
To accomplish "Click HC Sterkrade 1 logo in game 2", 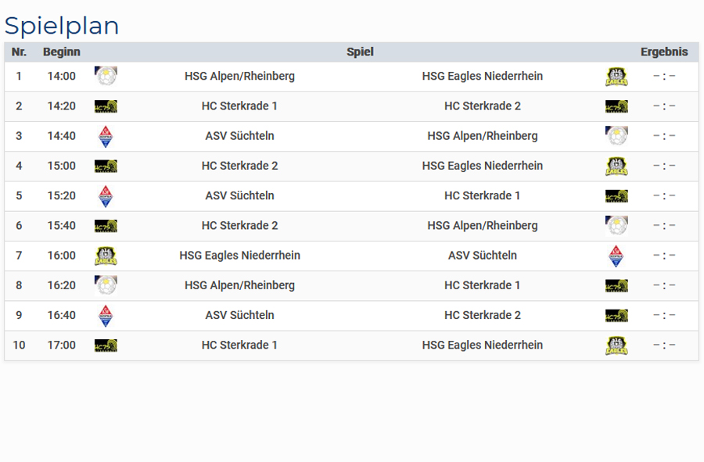I will pyautogui.click(x=106, y=106).
